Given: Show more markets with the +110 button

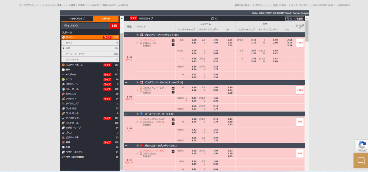Looking at the screenshot, I should pyautogui.click(x=300, y=90).
